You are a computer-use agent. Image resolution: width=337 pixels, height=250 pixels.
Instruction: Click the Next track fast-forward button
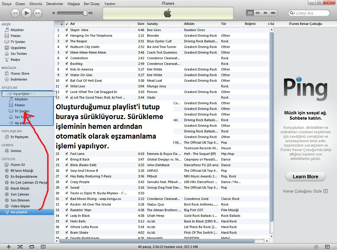coord(38,13)
